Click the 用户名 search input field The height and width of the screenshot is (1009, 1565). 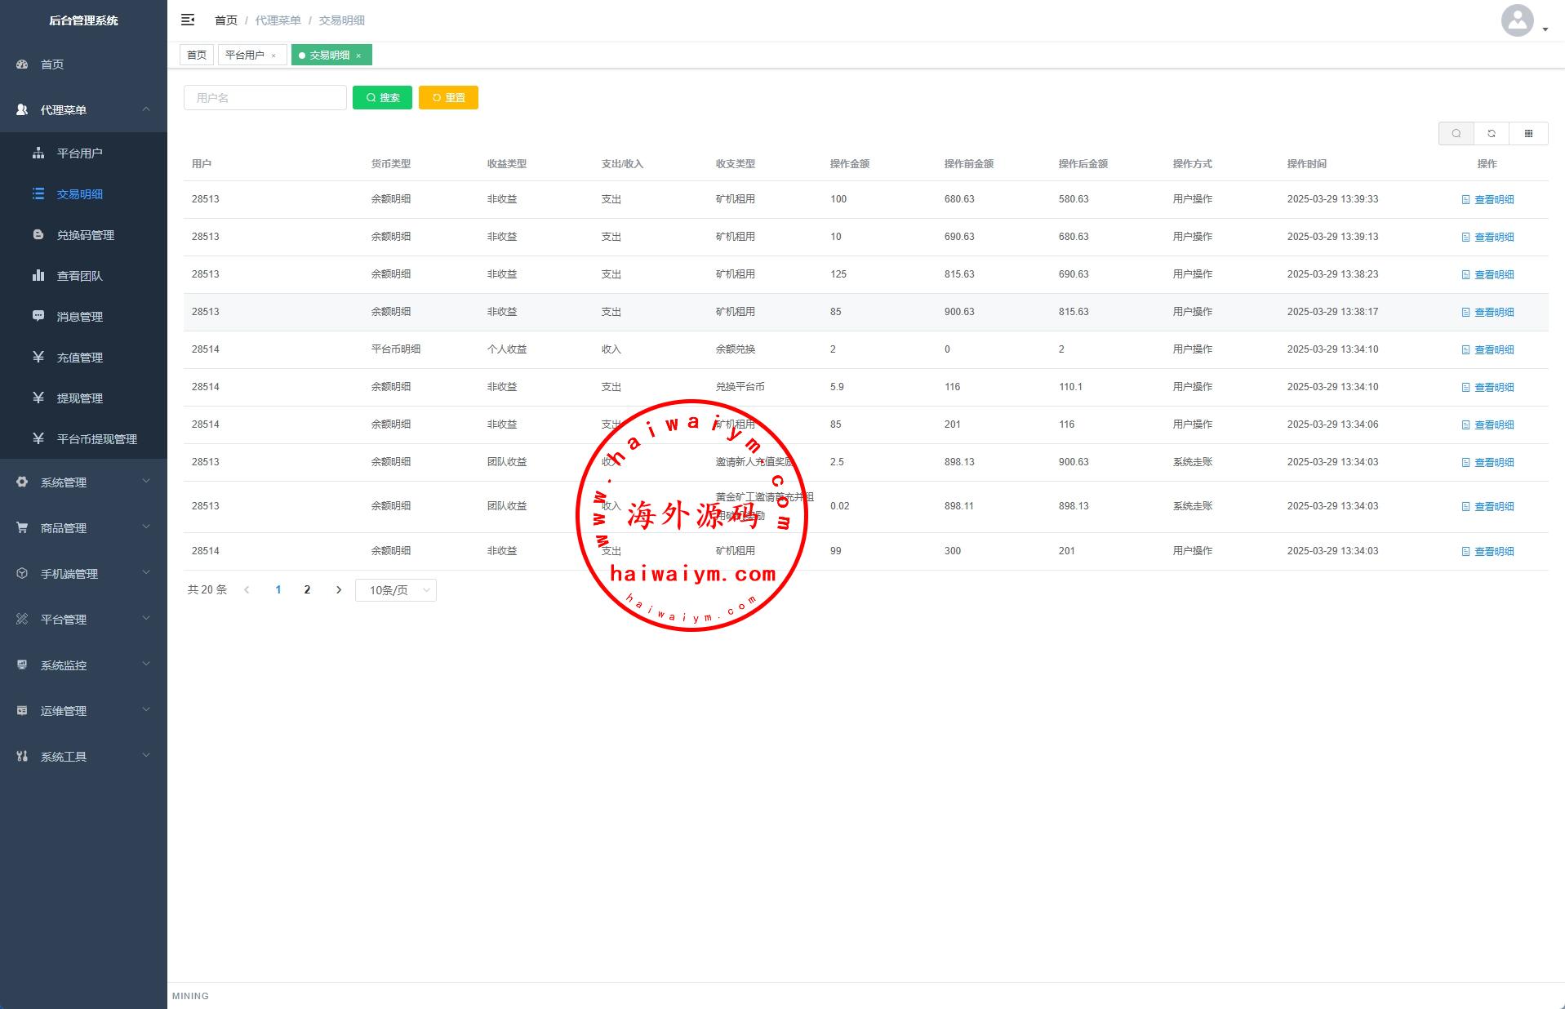click(265, 98)
